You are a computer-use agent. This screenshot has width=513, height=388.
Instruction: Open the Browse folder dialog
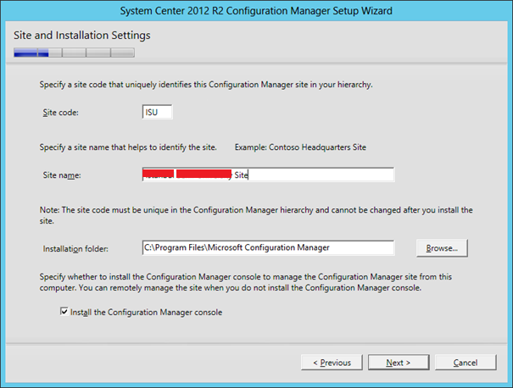click(x=442, y=248)
